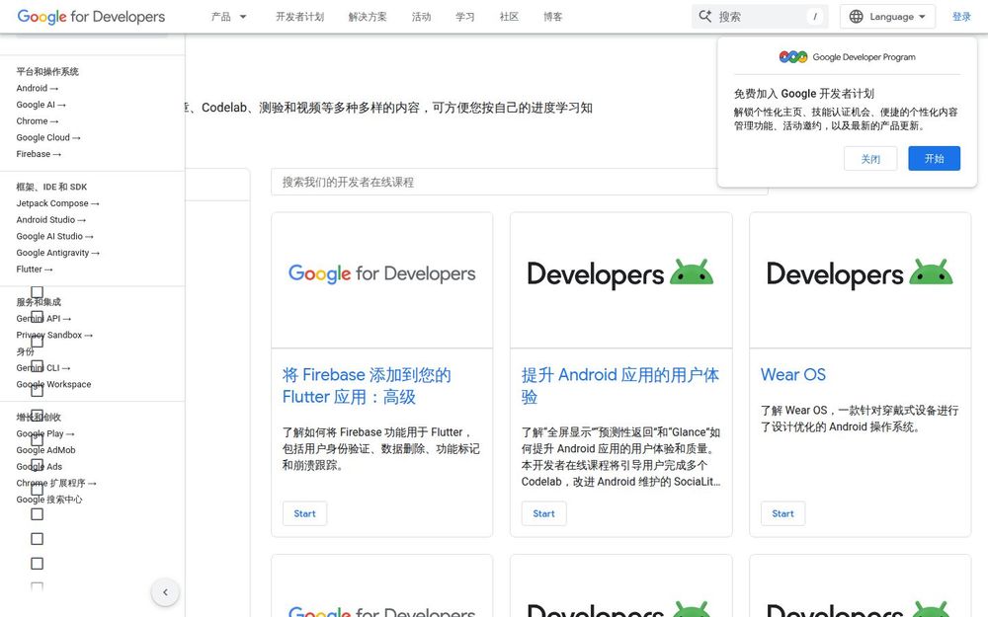Click the header 搜索 input box

[759, 17]
